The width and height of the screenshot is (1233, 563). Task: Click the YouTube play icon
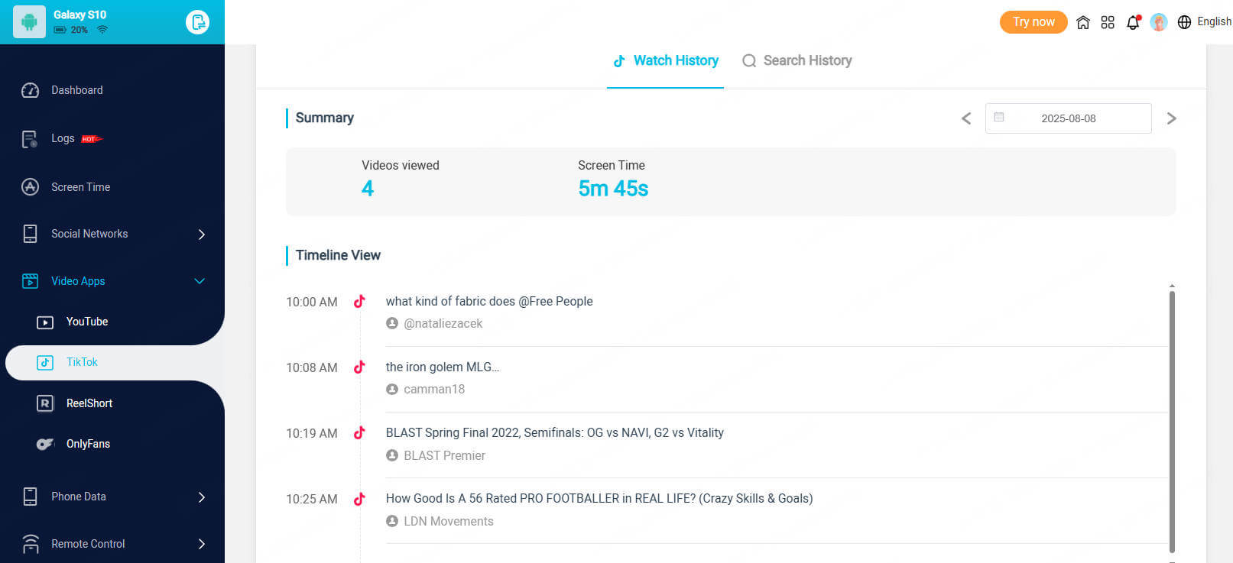click(45, 322)
